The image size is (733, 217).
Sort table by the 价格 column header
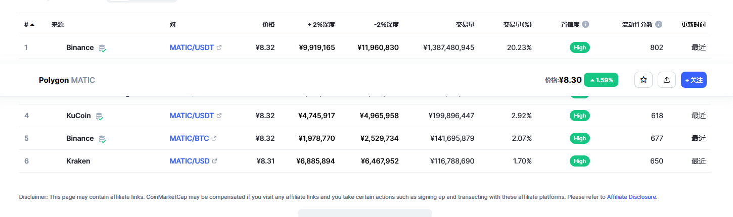point(268,24)
